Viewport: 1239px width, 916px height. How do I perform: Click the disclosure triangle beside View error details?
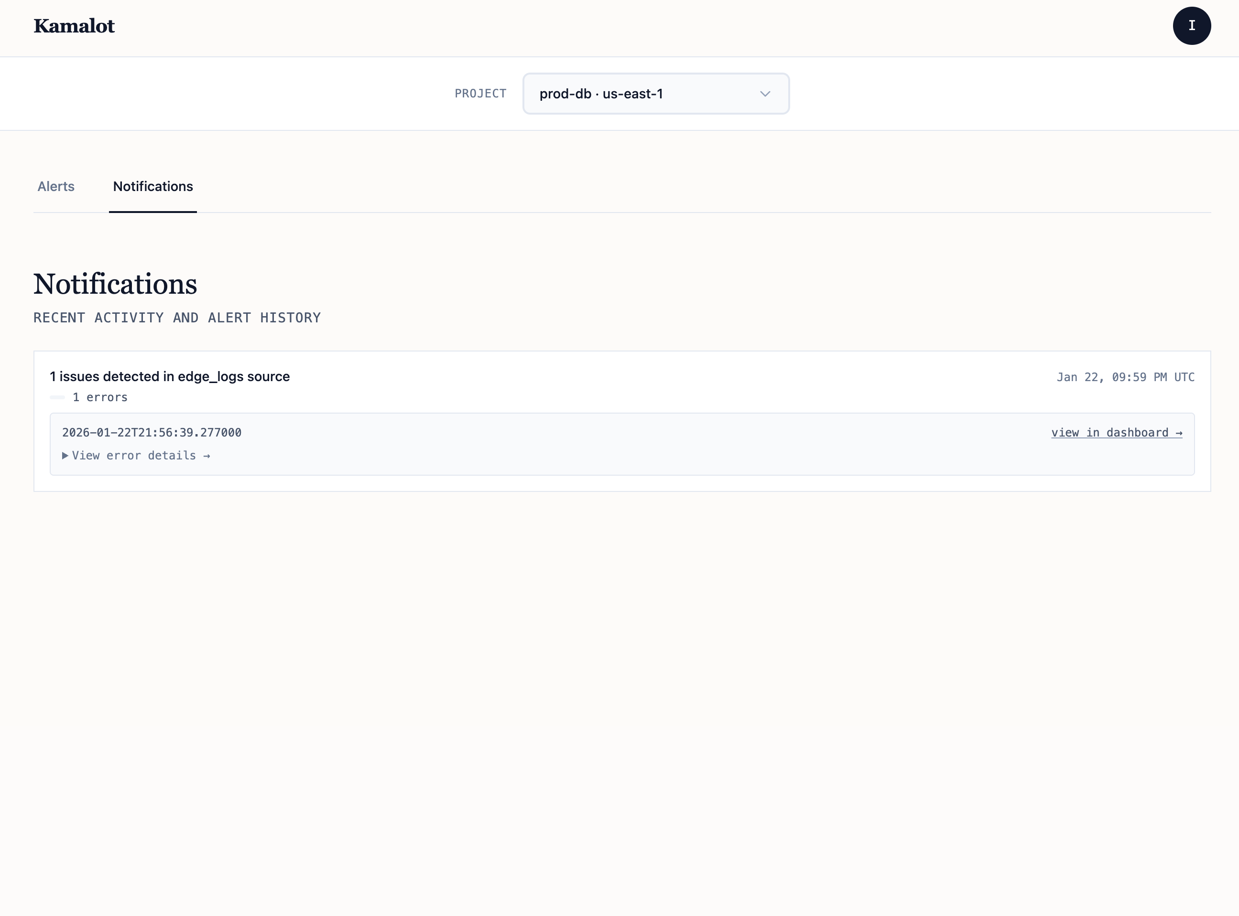(65, 455)
